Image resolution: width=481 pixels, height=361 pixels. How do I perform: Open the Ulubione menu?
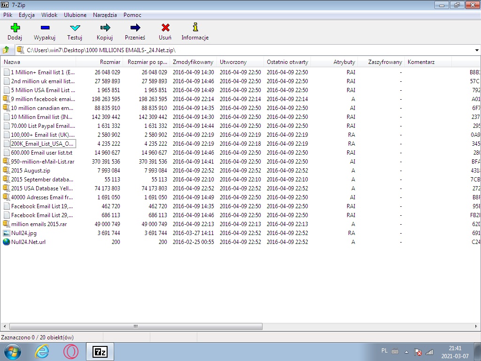(x=75, y=15)
